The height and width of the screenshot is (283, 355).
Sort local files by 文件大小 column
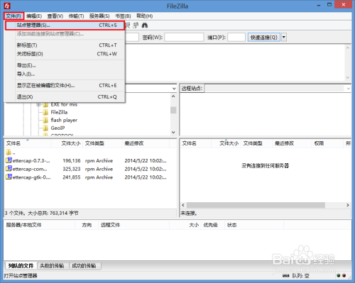[x=67, y=143]
